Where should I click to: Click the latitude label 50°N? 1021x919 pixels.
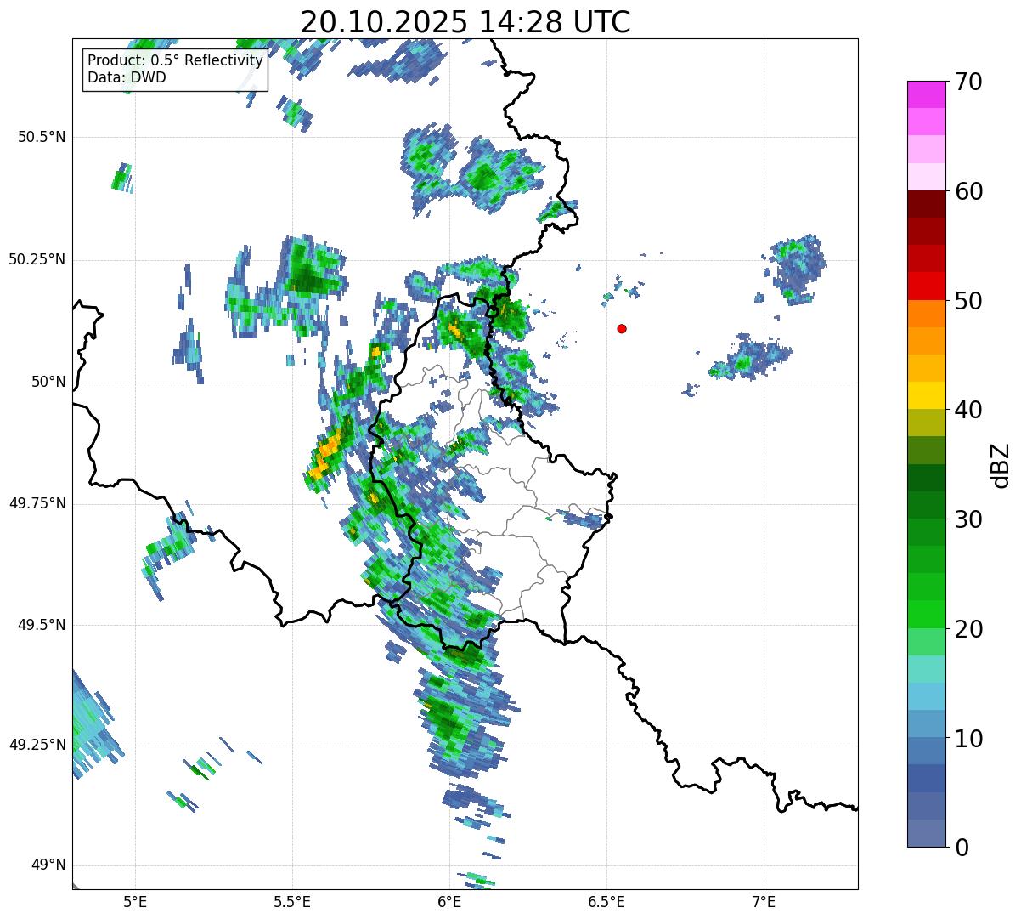48,382
